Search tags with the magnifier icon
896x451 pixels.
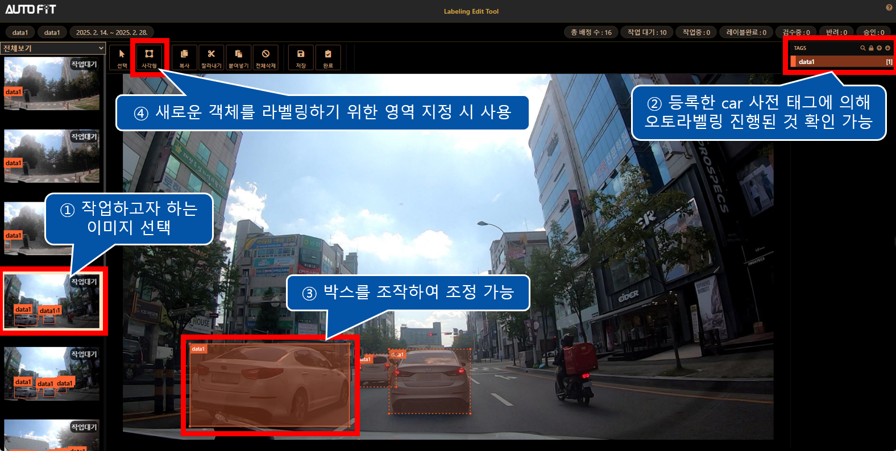tap(862, 48)
